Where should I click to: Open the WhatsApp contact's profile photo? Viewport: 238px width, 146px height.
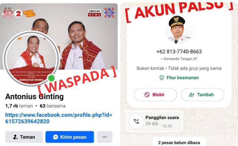(x=177, y=30)
